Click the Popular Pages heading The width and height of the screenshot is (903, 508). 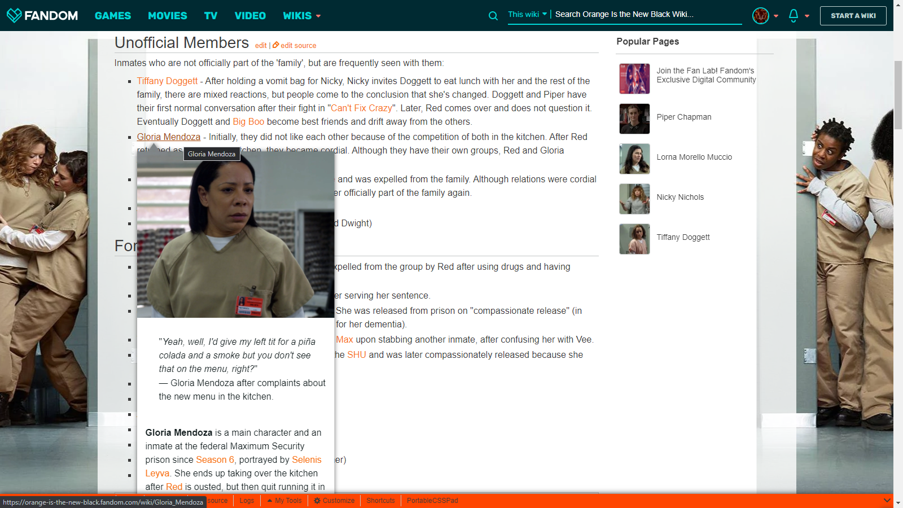[x=647, y=42]
